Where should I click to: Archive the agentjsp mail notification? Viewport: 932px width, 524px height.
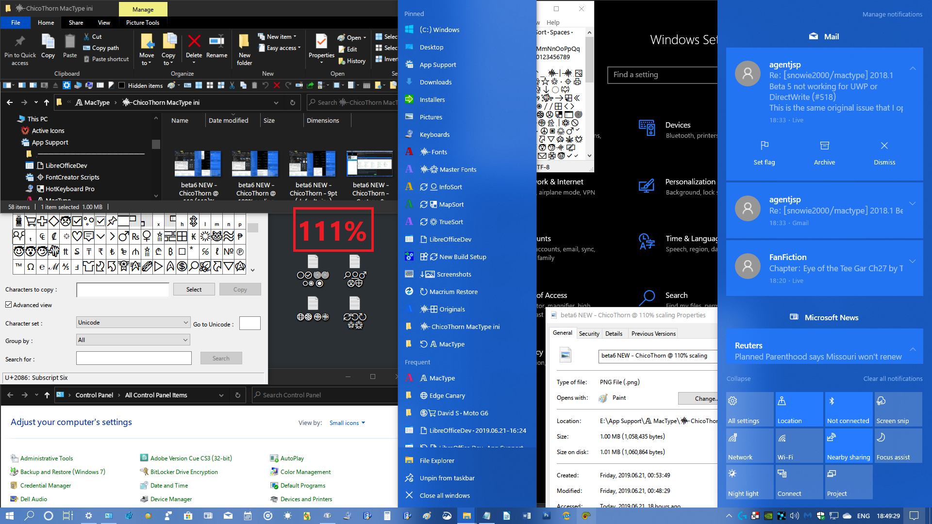(x=824, y=153)
